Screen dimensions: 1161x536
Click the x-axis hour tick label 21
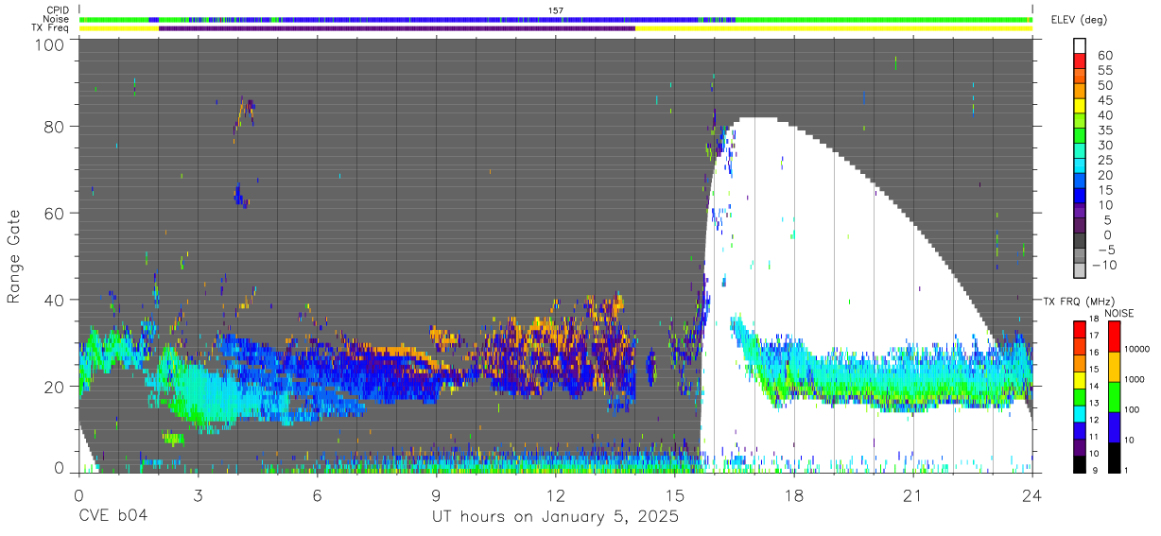(913, 495)
